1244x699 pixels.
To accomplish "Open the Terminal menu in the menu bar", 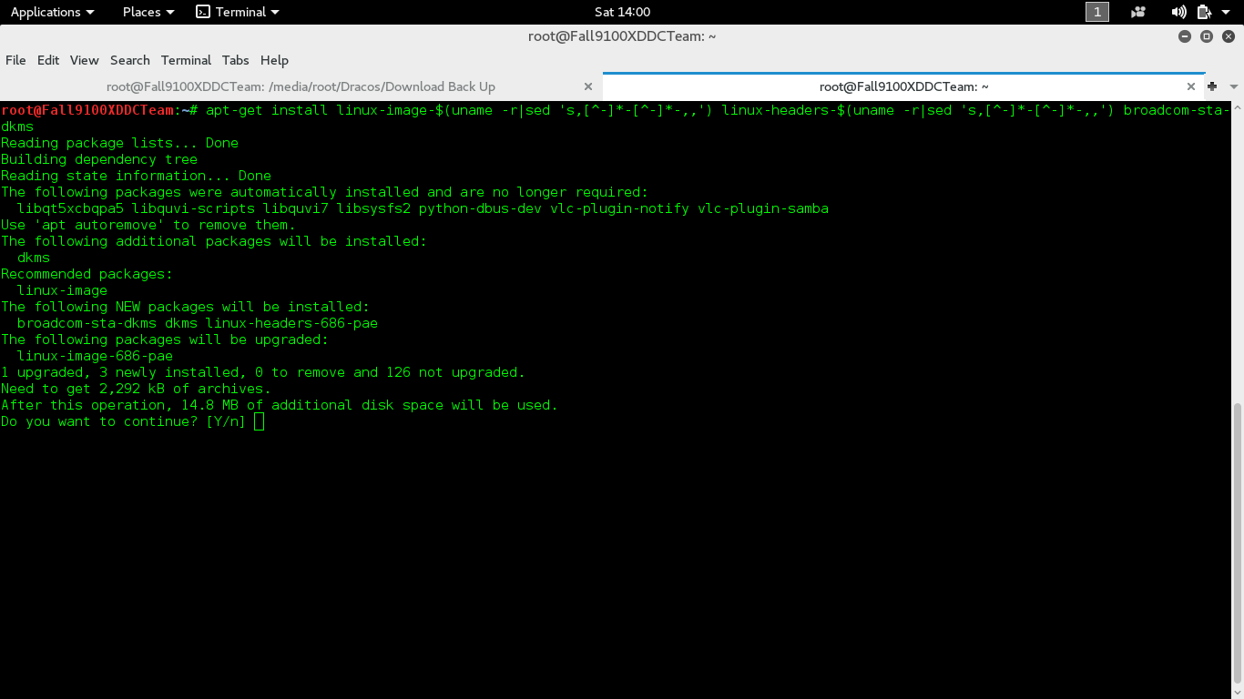I will coord(186,60).
